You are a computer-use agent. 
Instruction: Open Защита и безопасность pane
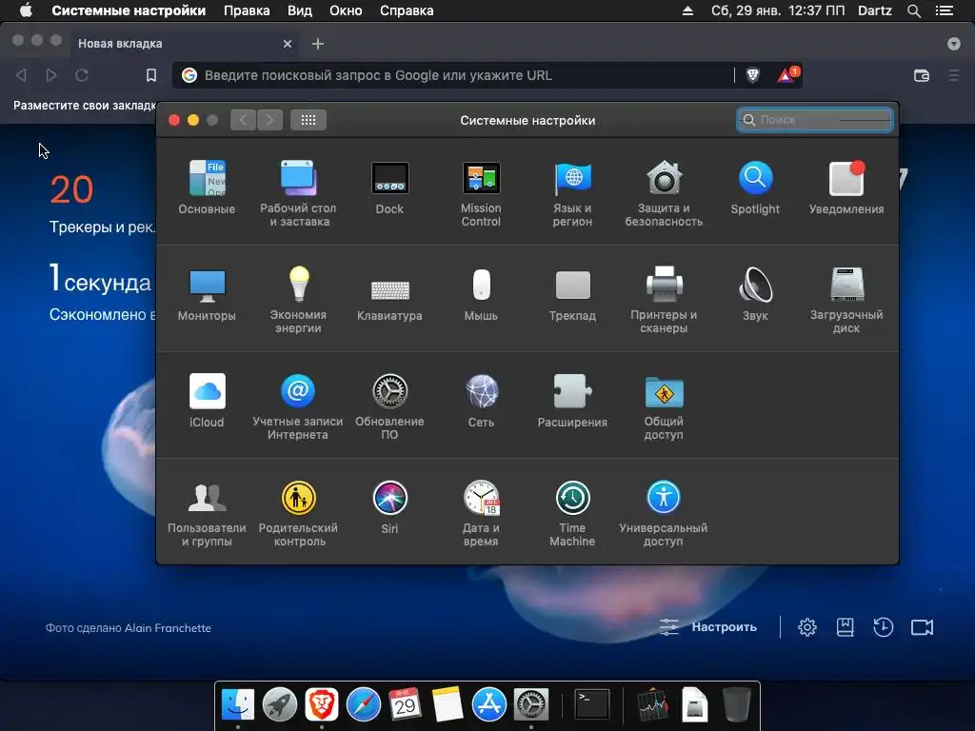(x=664, y=193)
